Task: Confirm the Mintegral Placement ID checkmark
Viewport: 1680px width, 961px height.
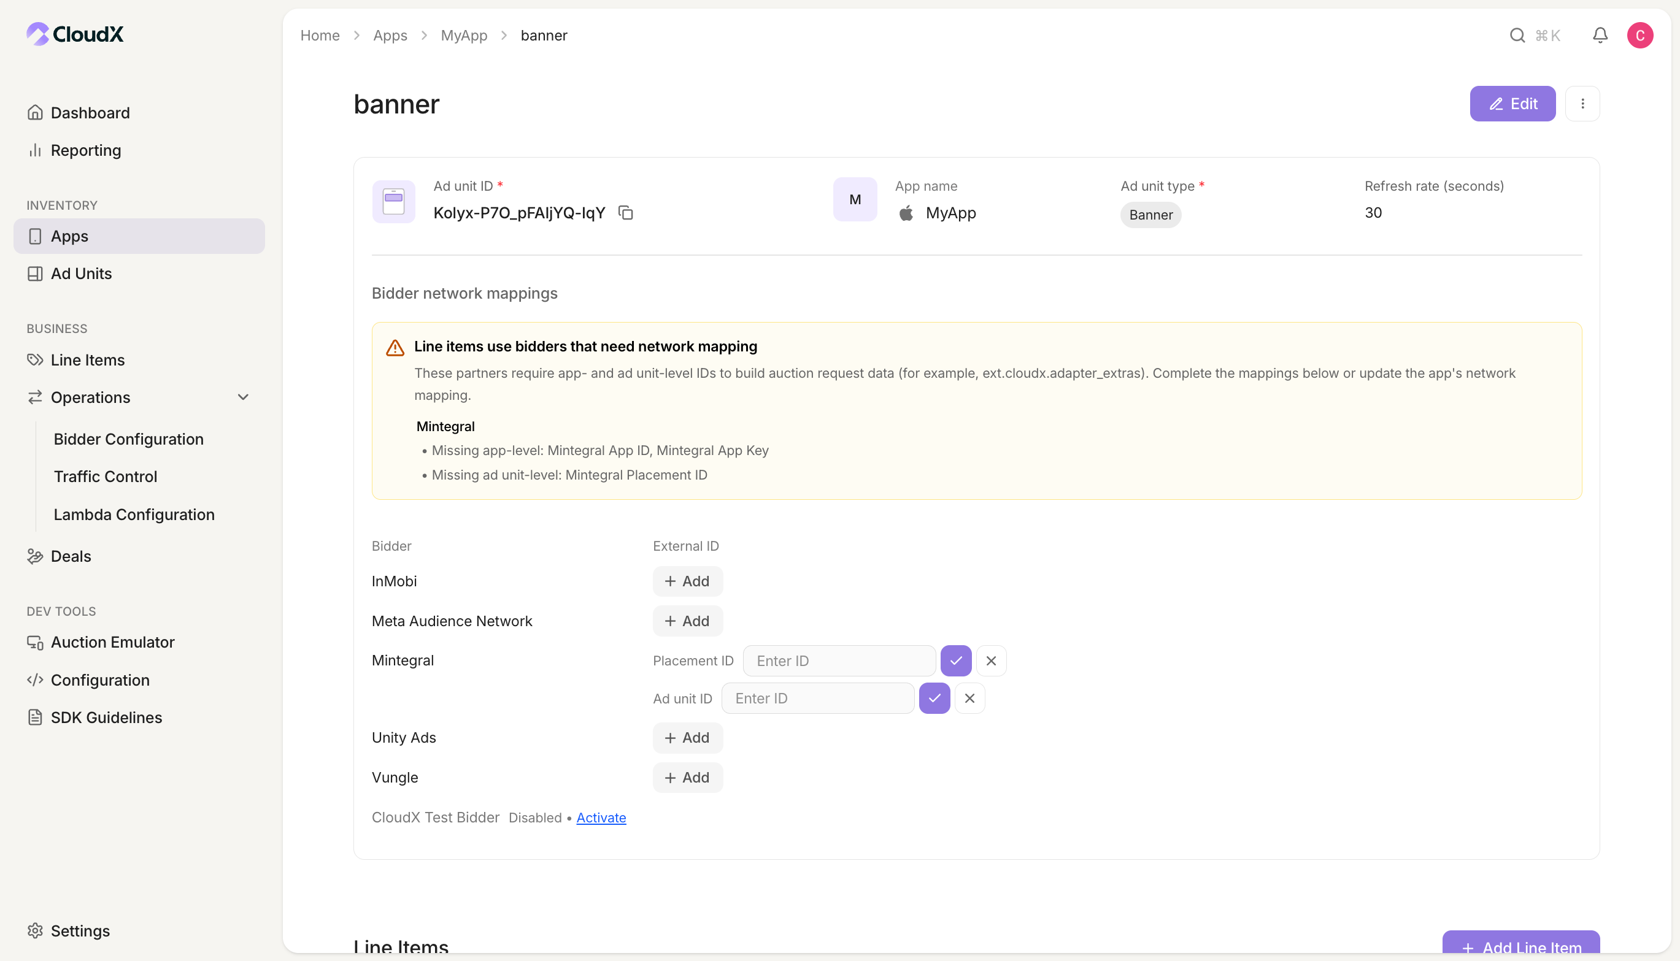Action: (x=955, y=660)
